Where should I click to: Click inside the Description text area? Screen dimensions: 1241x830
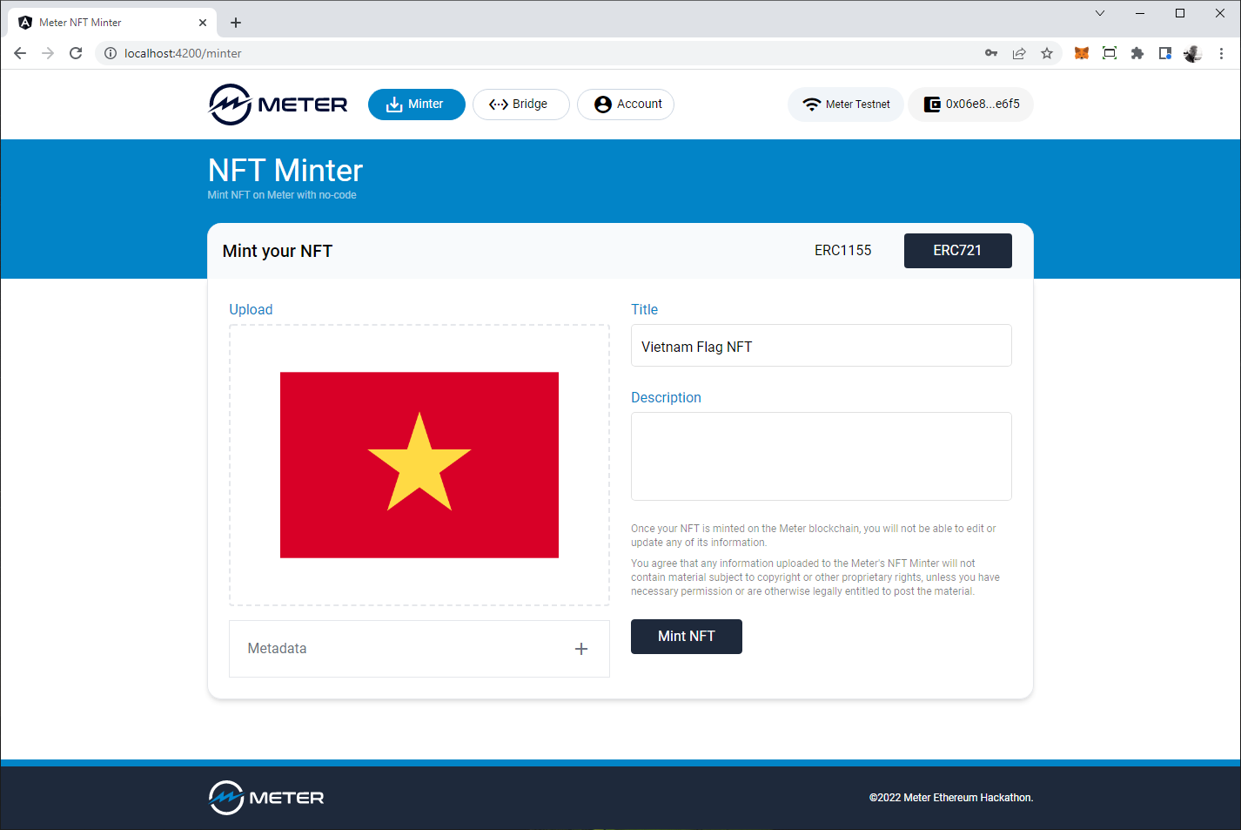point(822,456)
